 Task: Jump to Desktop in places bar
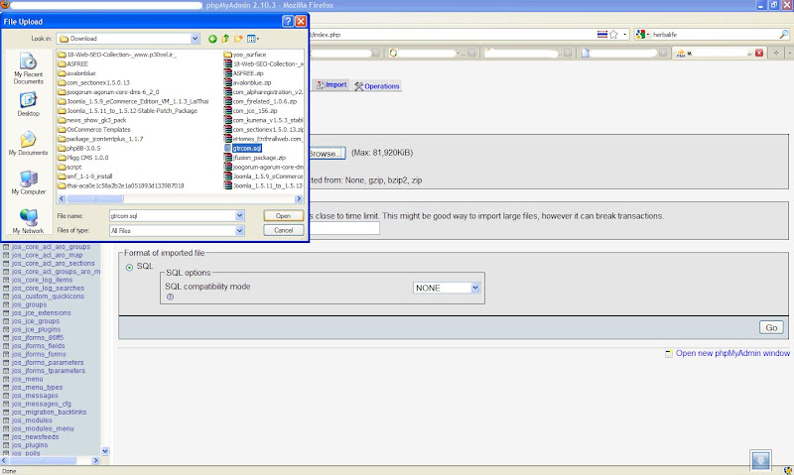click(x=29, y=104)
